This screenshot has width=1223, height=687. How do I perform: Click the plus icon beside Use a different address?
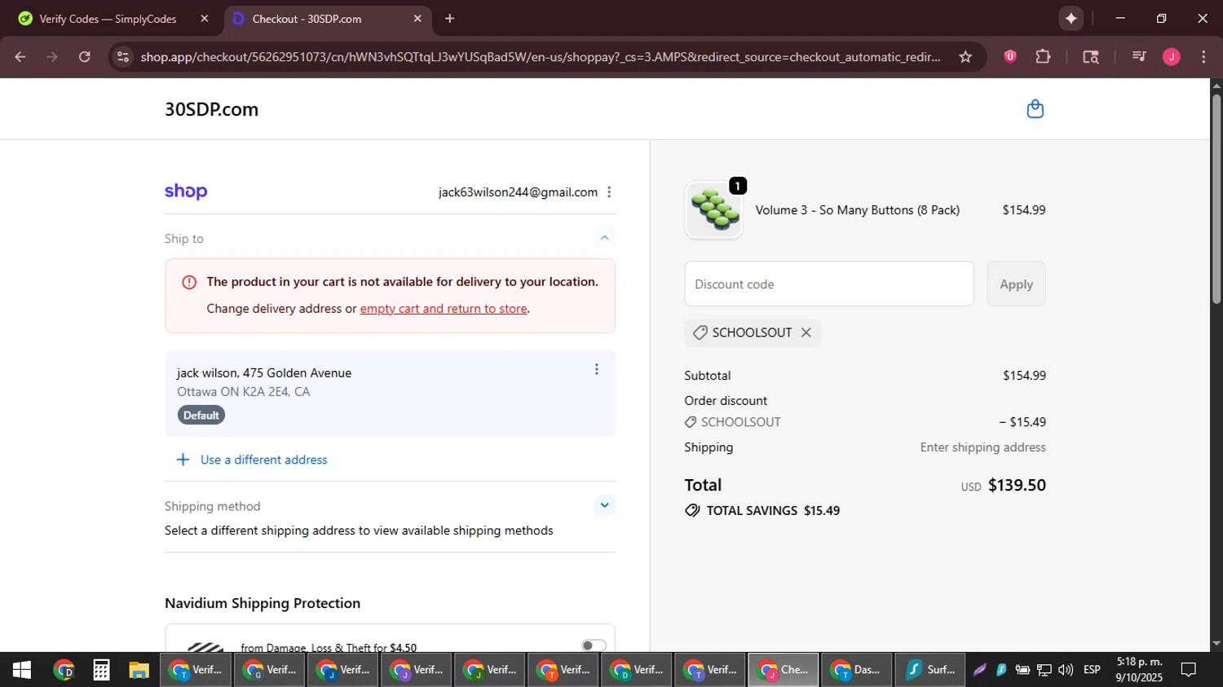point(183,460)
